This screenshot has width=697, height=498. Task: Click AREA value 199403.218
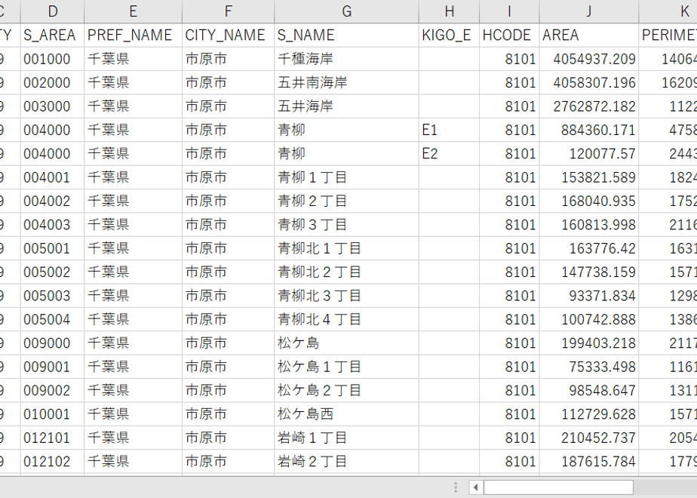coord(589,343)
